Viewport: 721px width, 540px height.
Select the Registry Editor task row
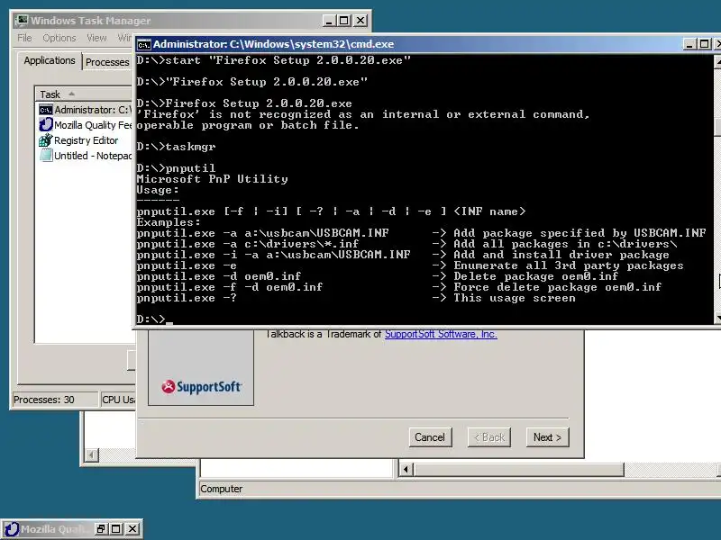coord(84,140)
